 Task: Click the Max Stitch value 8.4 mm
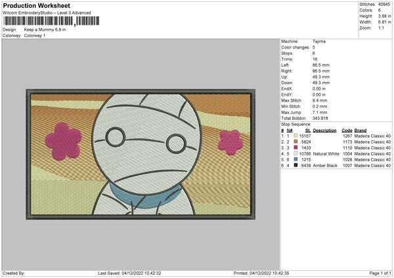(x=320, y=100)
